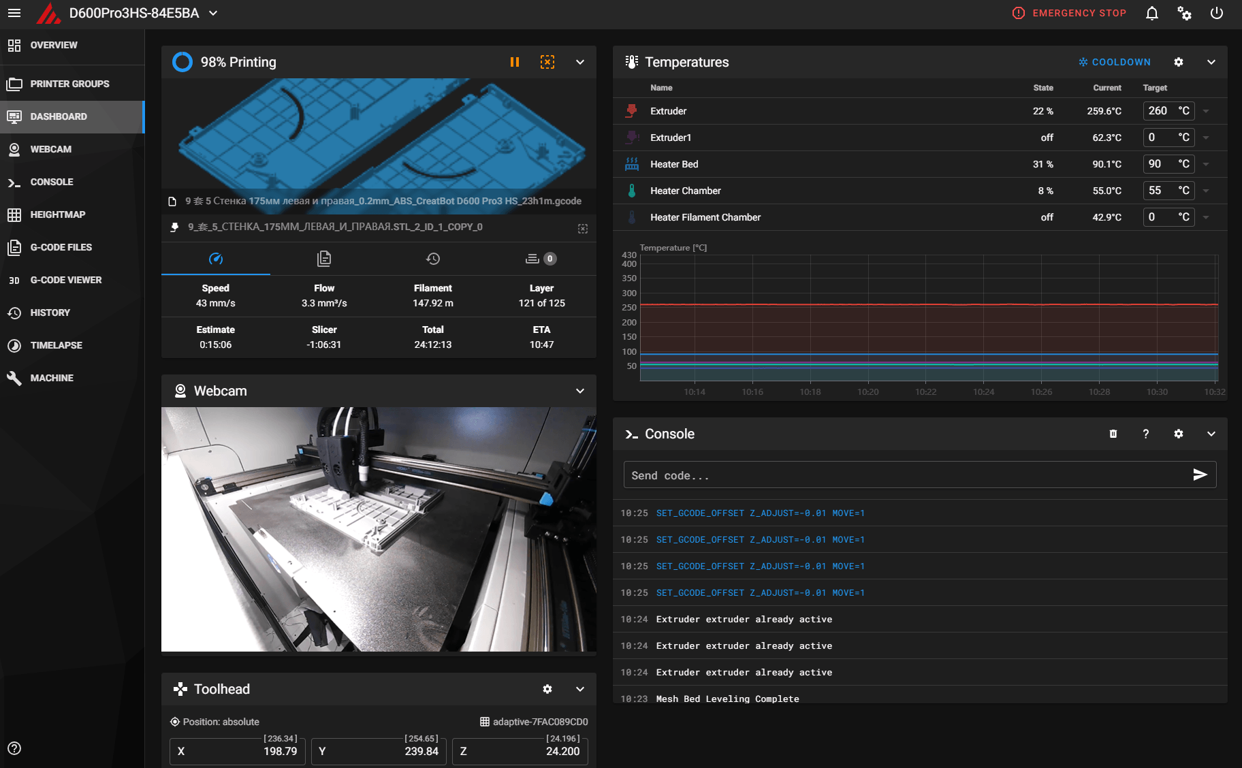
Task: Click the exclude object icon in print status
Action: [547, 62]
